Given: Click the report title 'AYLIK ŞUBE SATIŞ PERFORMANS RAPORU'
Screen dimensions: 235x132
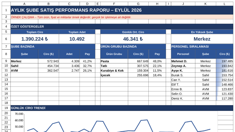Looking at the screenshot, I should coord(76,10).
